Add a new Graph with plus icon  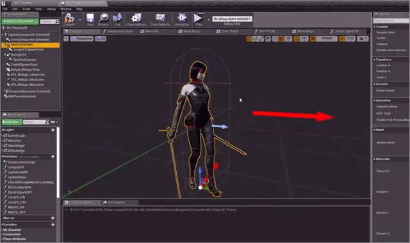coord(53,130)
